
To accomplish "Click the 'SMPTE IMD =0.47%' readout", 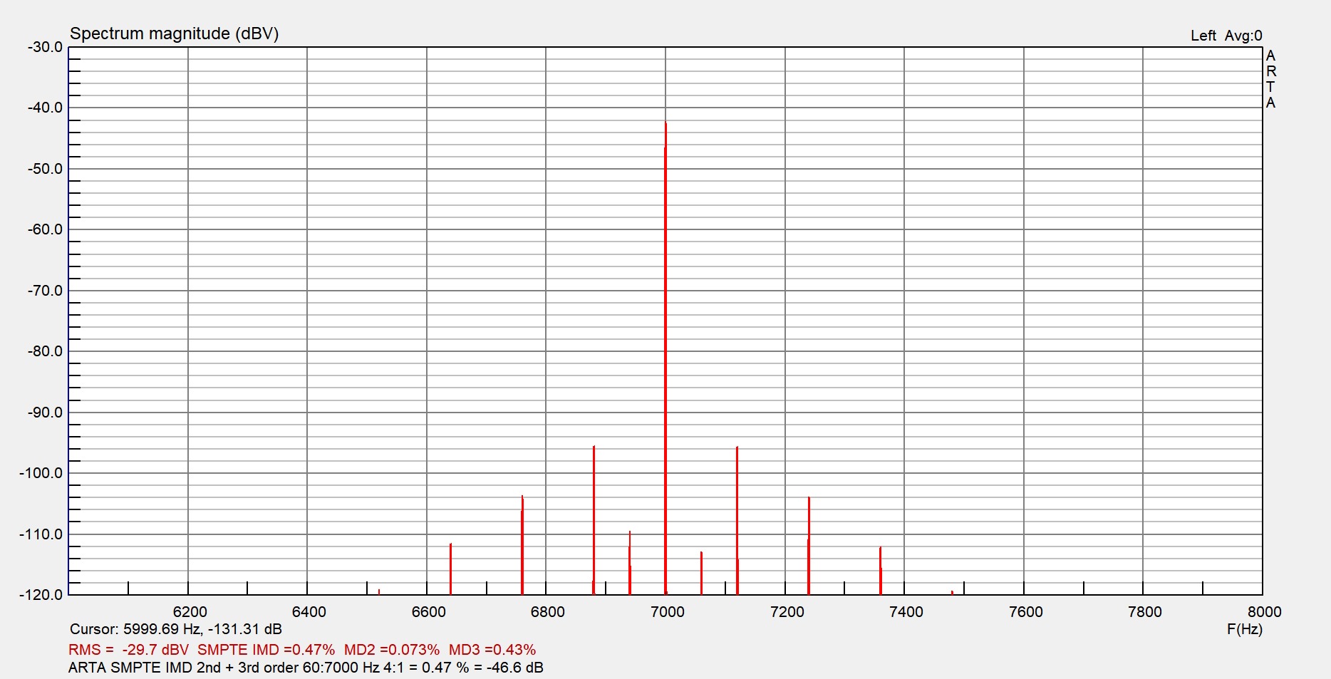I will (x=266, y=650).
